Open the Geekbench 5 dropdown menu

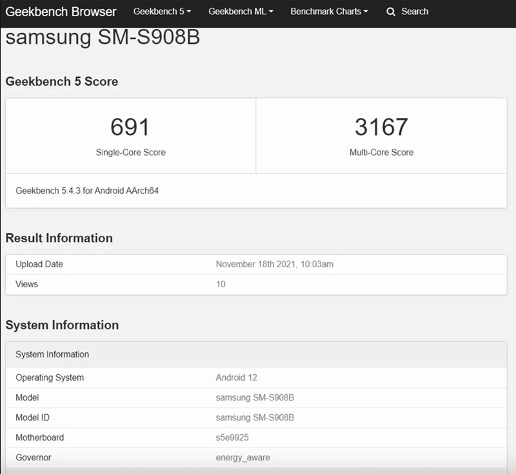(x=162, y=12)
